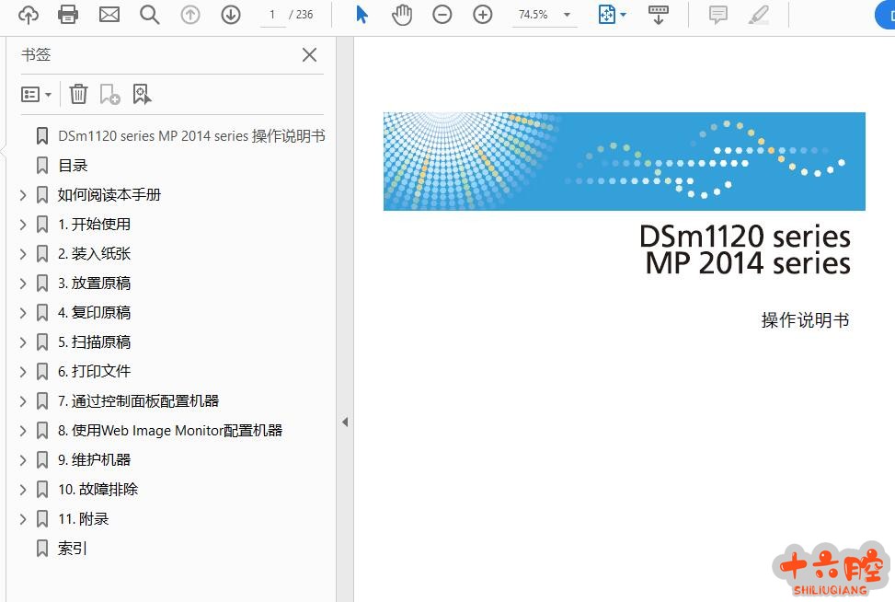Jump to the '索引' bookmark
895x602 pixels.
pyautogui.click(x=73, y=549)
